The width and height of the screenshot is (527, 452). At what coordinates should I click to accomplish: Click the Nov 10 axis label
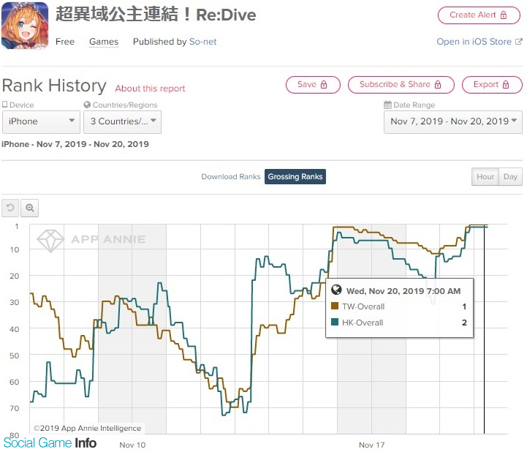(x=132, y=445)
